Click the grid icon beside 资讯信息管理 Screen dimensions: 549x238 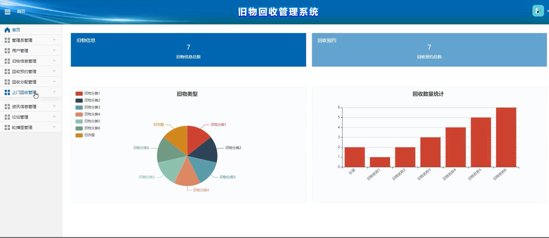(x=7, y=107)
